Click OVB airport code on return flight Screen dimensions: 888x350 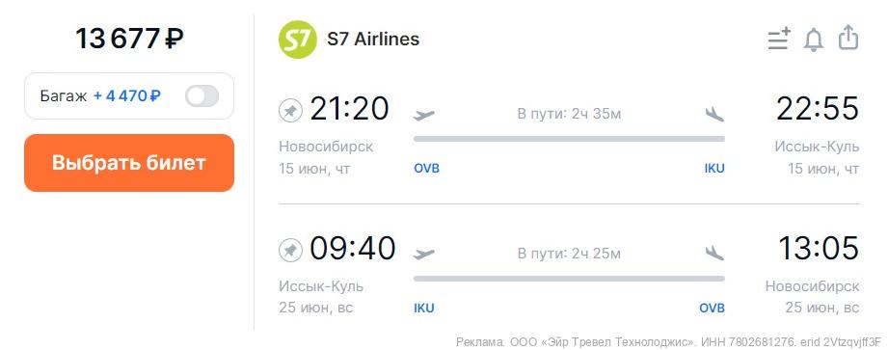(x=712, y=309)
